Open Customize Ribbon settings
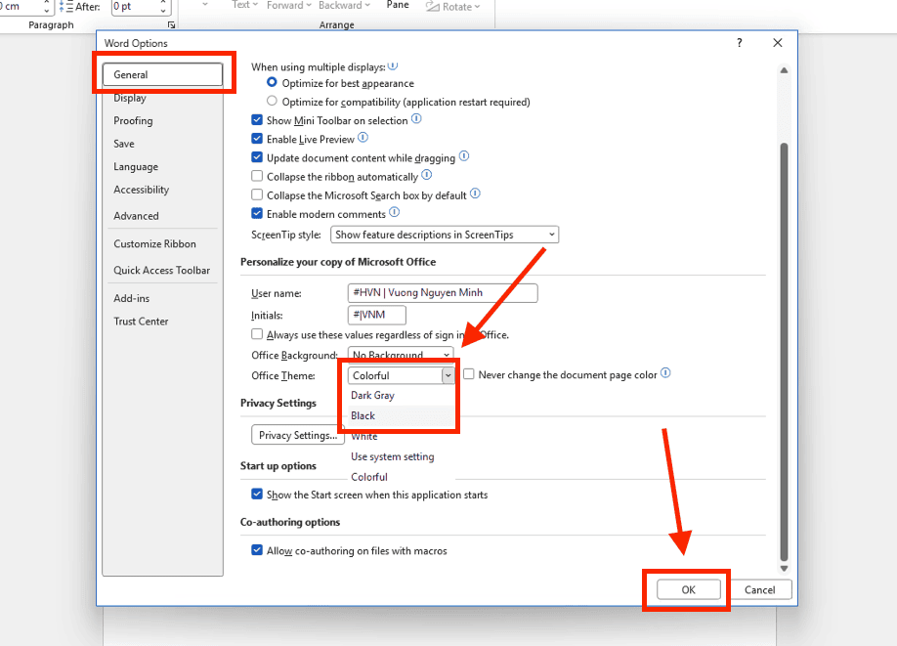Viewport: 897px width, 646px height. 154,243
